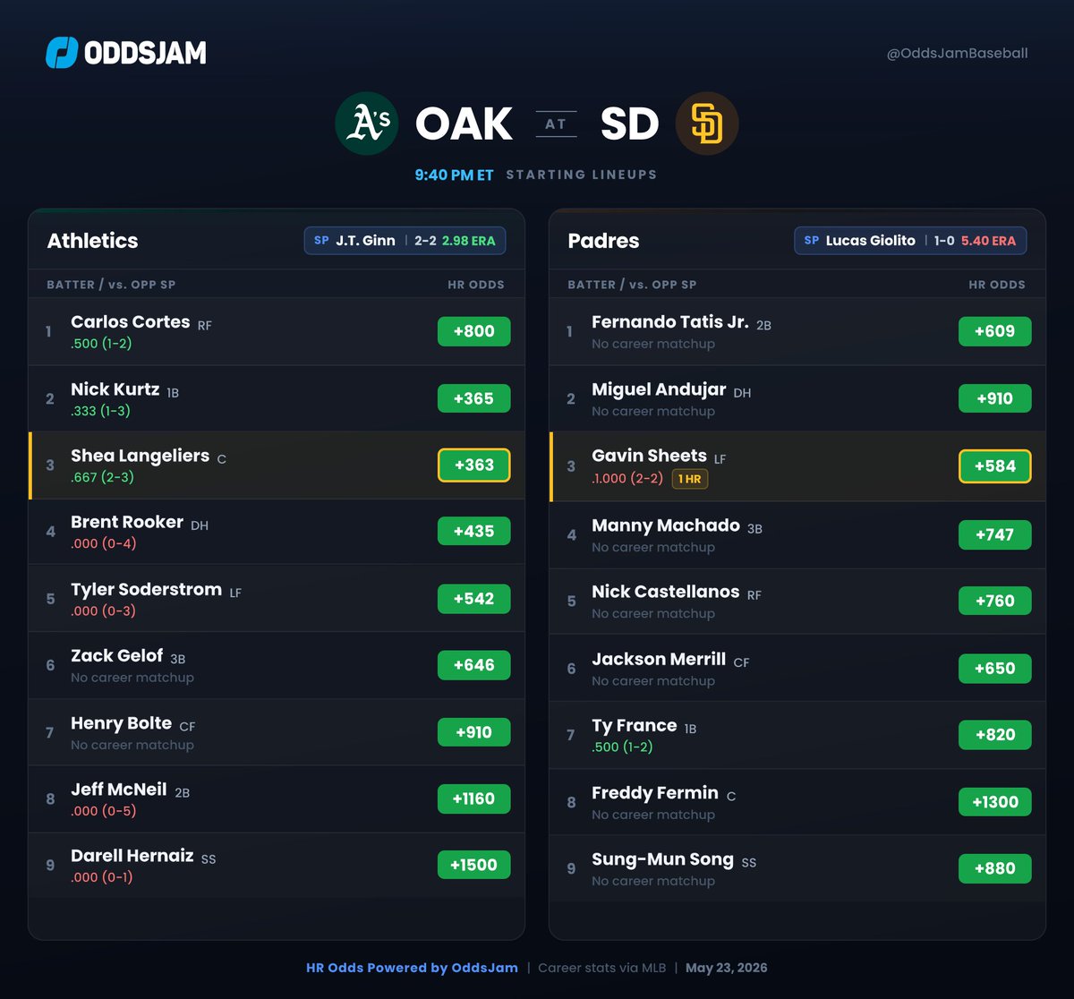Select Shea Langeliers +363 HR odds

point(473,465)
